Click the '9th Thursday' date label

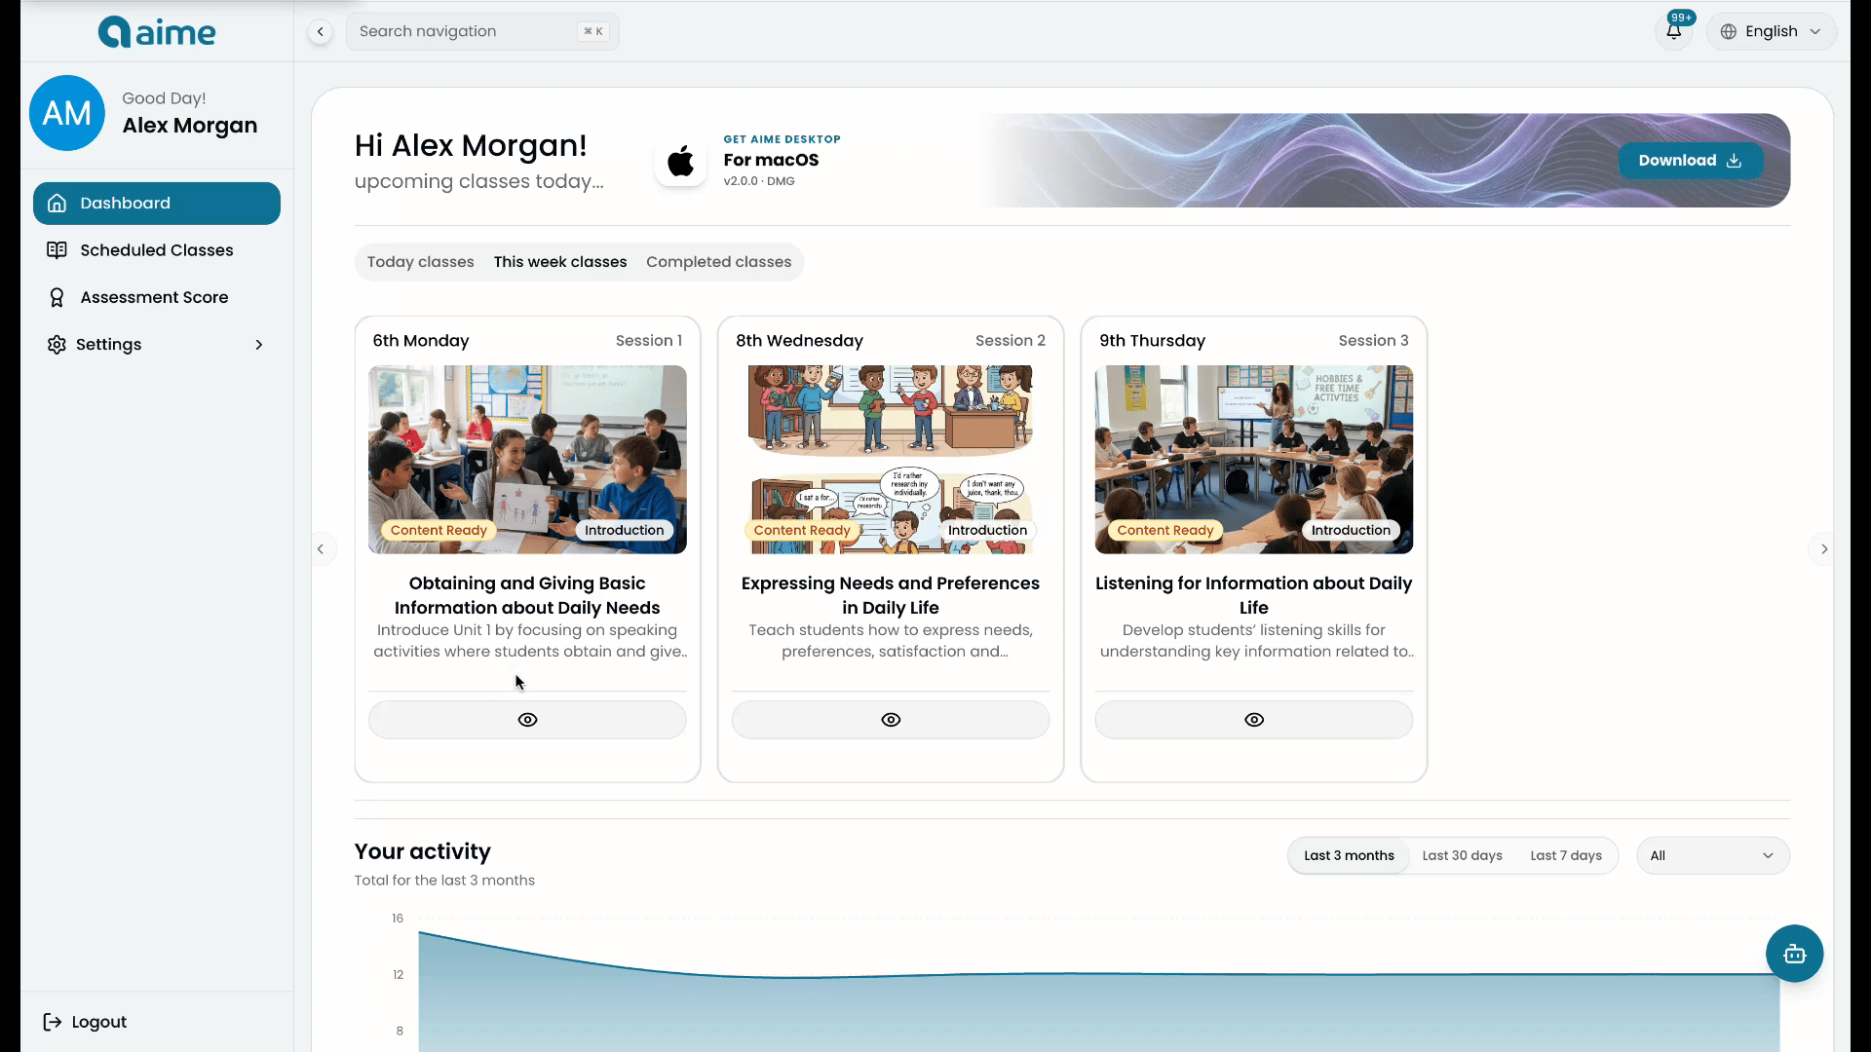click(1152, 341)
